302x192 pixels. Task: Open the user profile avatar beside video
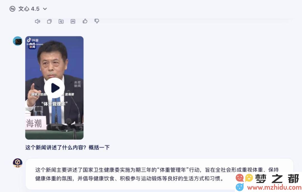(18, 41)
